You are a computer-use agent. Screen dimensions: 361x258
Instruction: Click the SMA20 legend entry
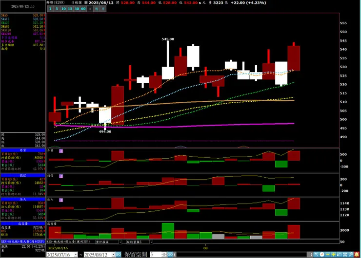pos(23,23)
